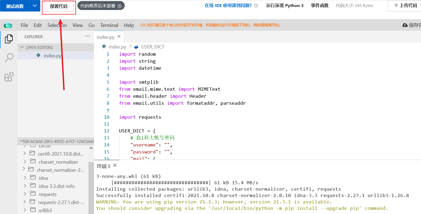The width and height of the screenshot is (421, 214).
Task: Click the 测试函数 button
Action: click(x=15, y=6)
